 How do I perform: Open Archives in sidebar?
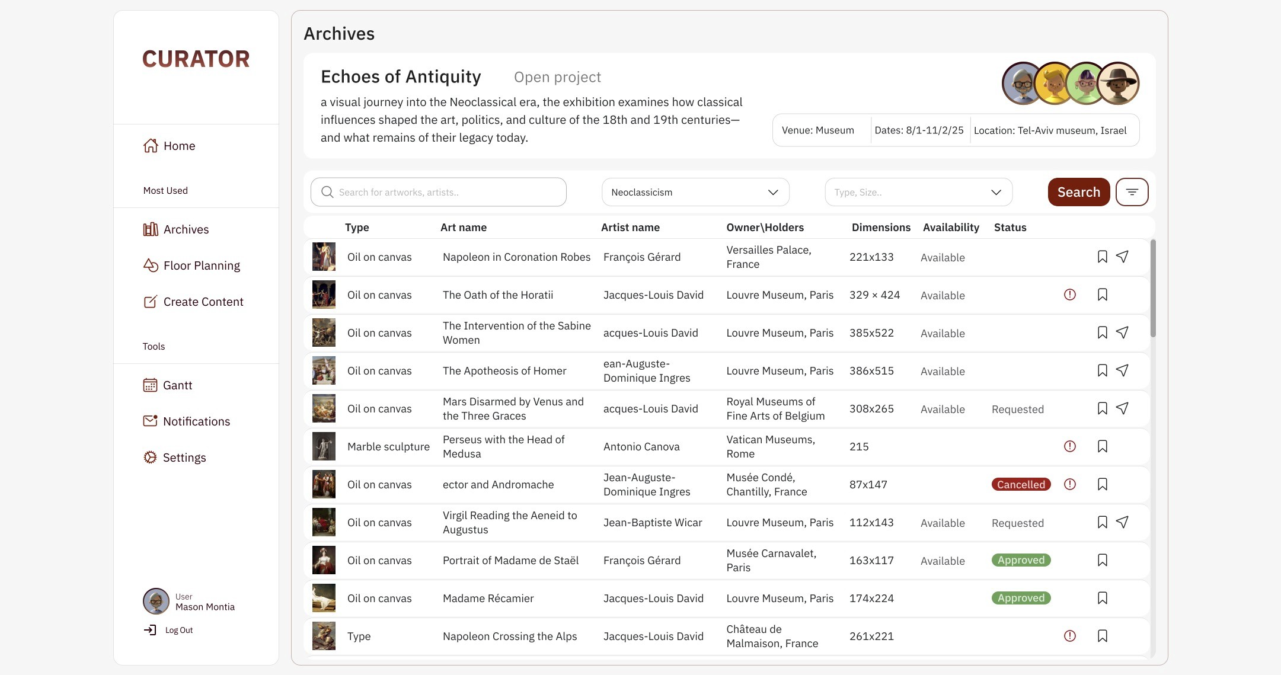(x=176, y=229)
